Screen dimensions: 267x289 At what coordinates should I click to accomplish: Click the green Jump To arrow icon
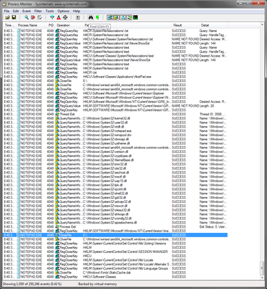pyautogui.click(x=97, y=17)
